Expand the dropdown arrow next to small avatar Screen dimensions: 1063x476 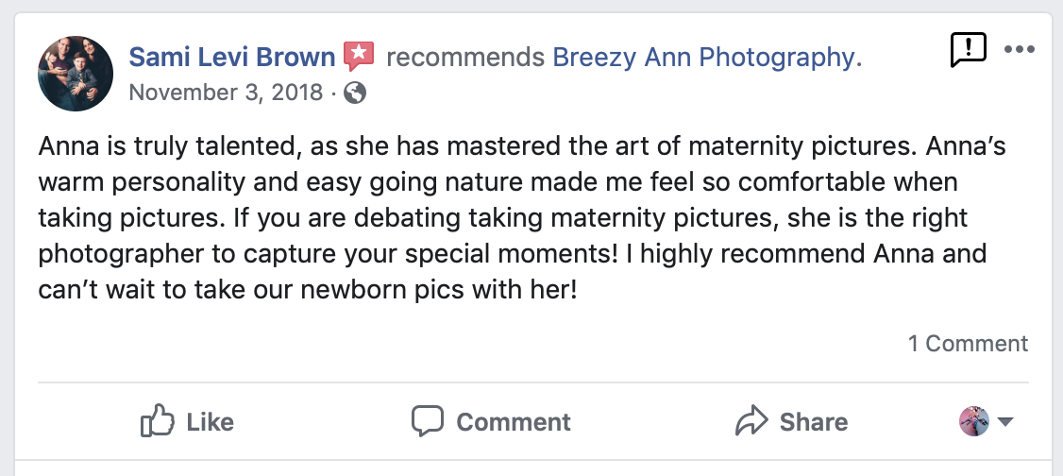1004,422
